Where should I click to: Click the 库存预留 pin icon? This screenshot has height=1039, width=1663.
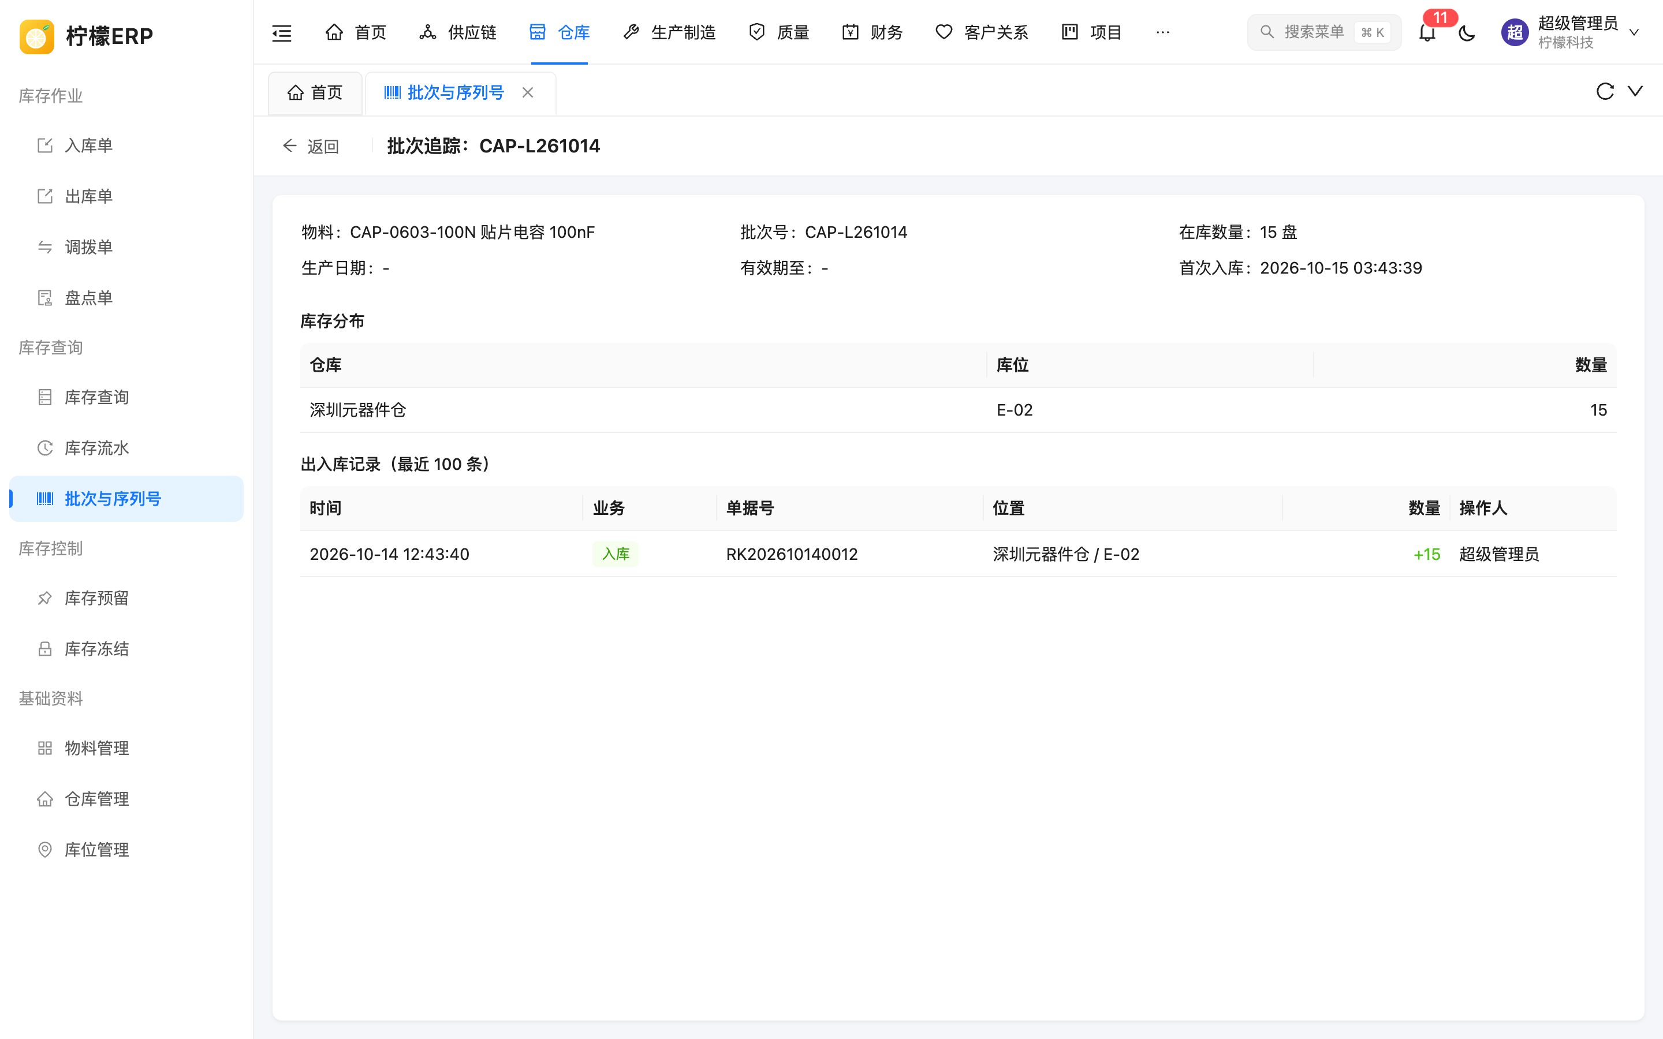tap(44, 599)
